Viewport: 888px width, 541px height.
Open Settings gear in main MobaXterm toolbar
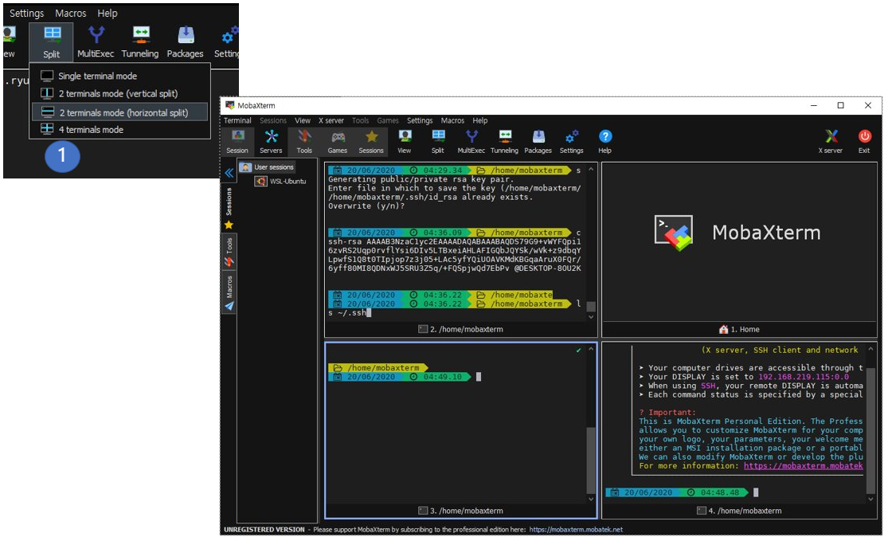point(571,142)
